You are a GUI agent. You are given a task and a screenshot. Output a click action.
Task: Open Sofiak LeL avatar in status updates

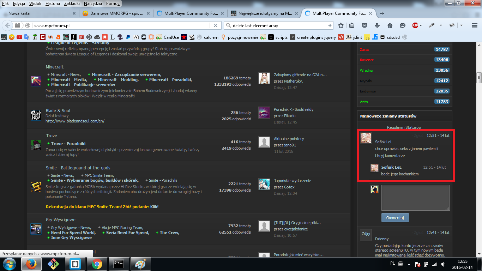pos(366,138)
